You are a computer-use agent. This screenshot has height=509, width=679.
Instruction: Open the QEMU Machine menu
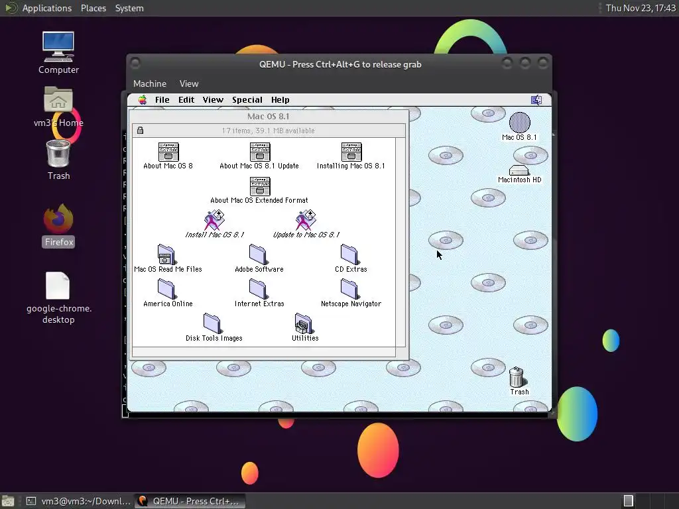[150, 84]
